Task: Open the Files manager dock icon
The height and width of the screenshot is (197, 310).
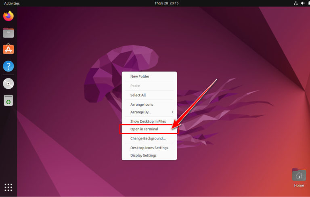Action: coord(8,33)
